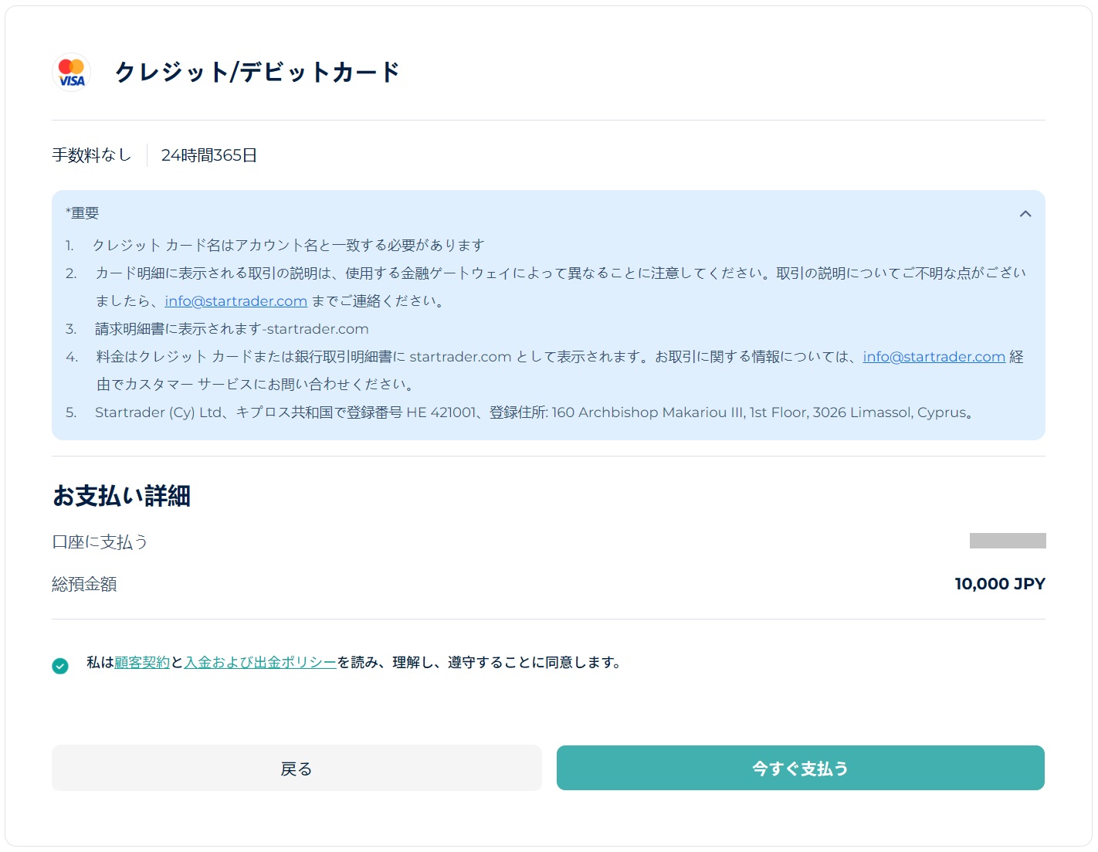Open the 顧客契約 link

click(142, 663)
